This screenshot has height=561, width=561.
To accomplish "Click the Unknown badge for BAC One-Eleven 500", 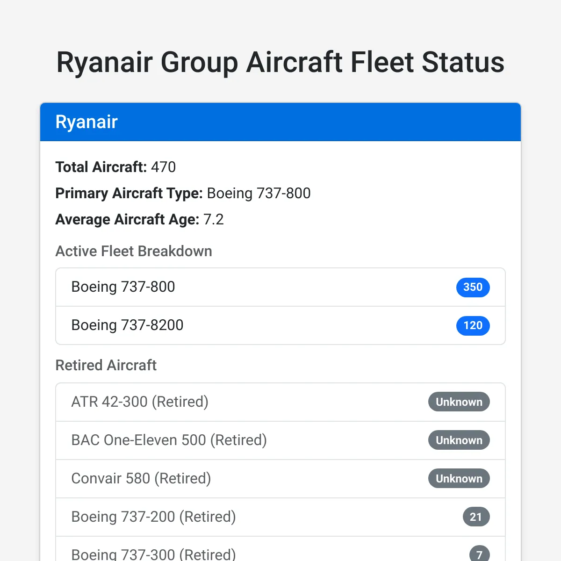I will coord(459,440).
